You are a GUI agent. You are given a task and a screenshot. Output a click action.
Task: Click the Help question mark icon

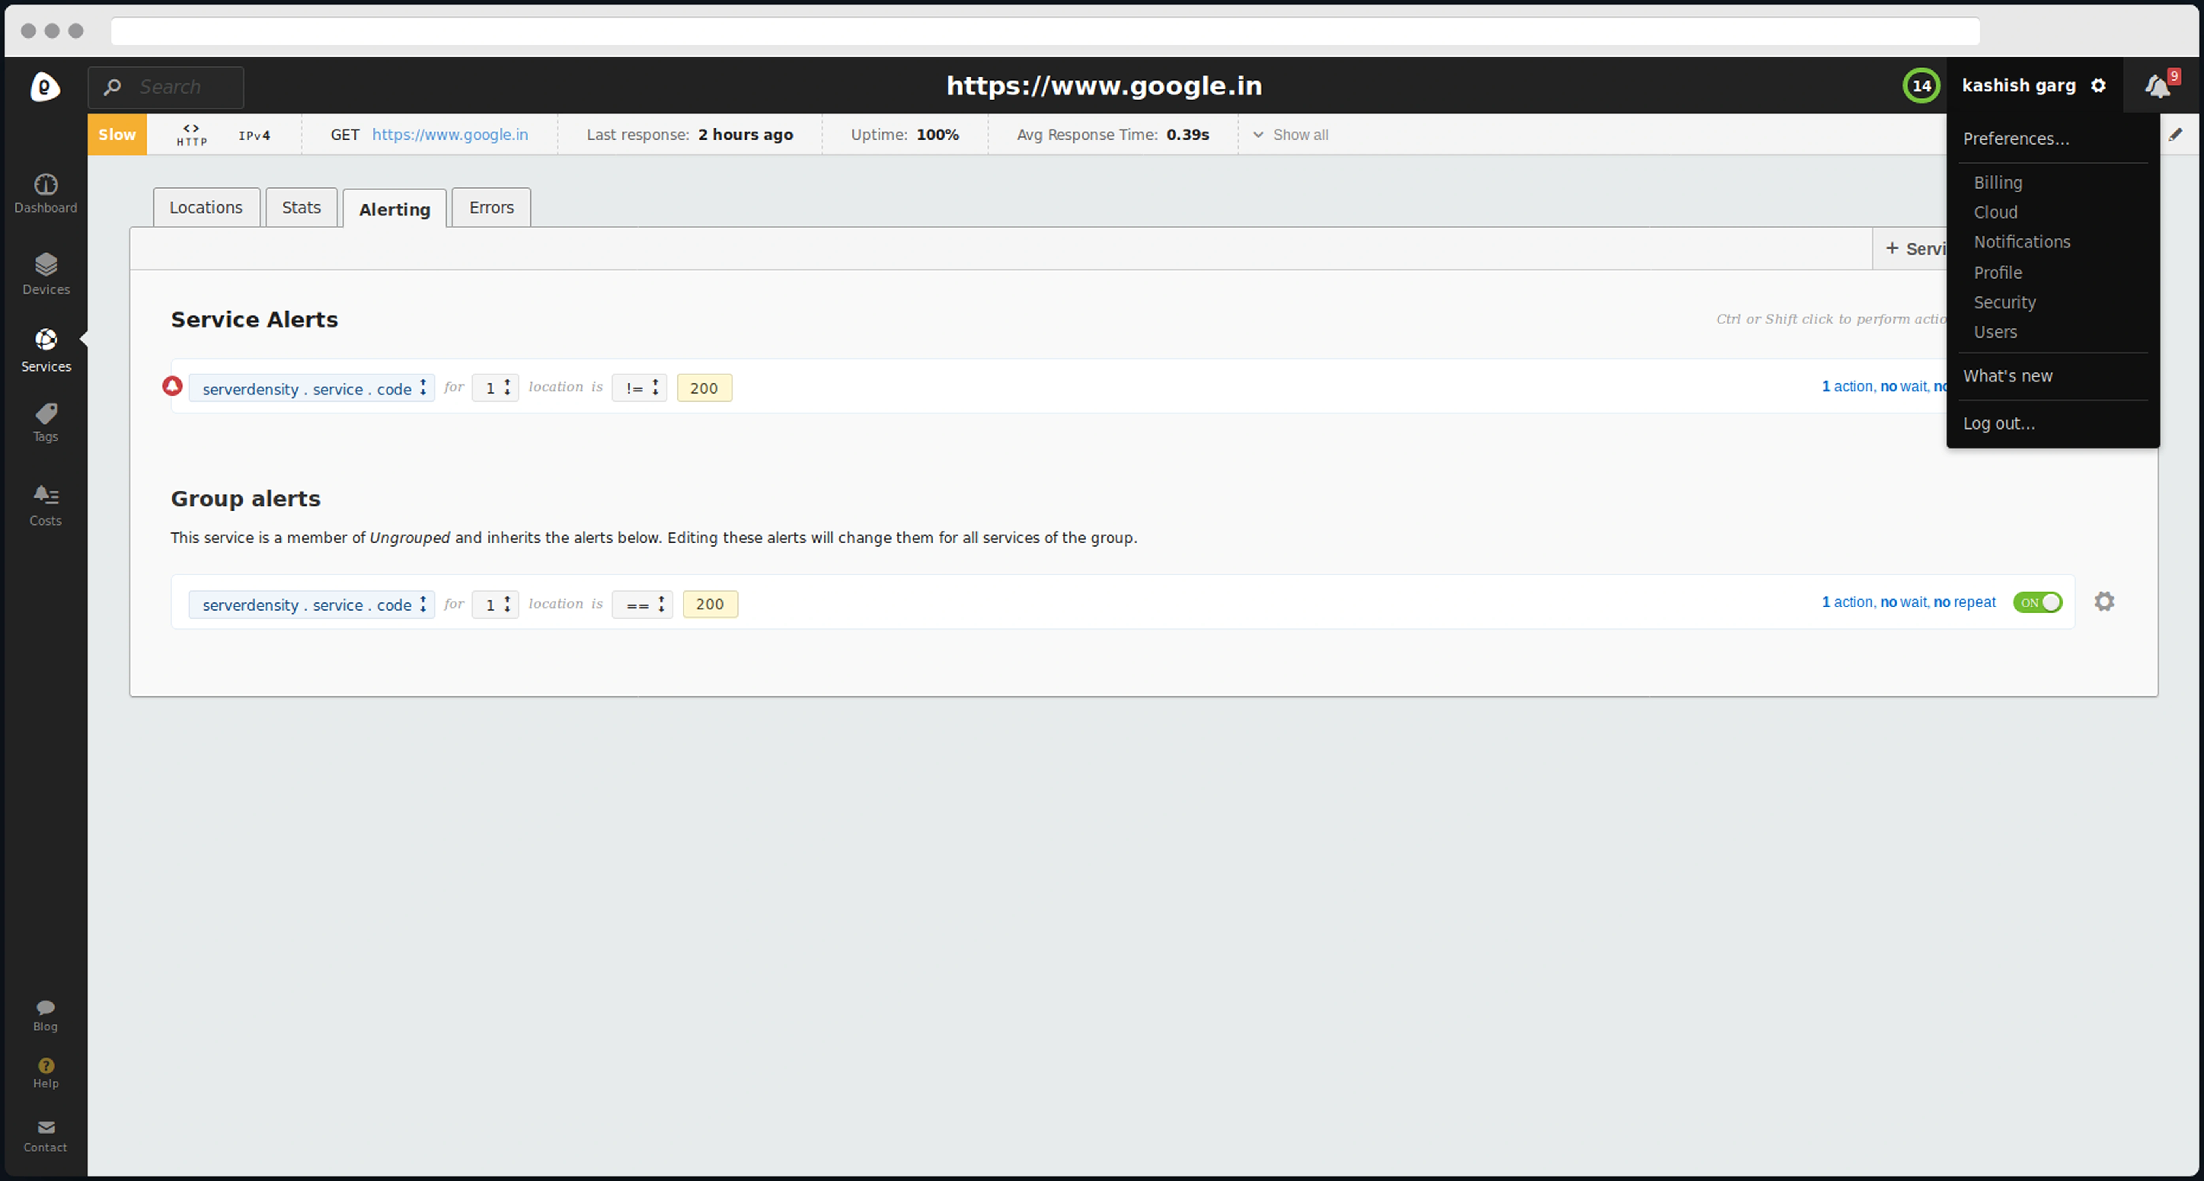tap(45, 1066)
